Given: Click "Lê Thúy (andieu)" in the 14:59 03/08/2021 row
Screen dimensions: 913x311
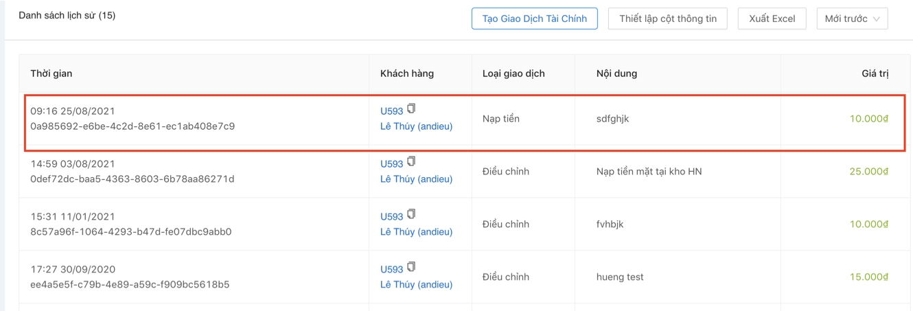Looking at the screenshot, I should click(x=416, y=179).
